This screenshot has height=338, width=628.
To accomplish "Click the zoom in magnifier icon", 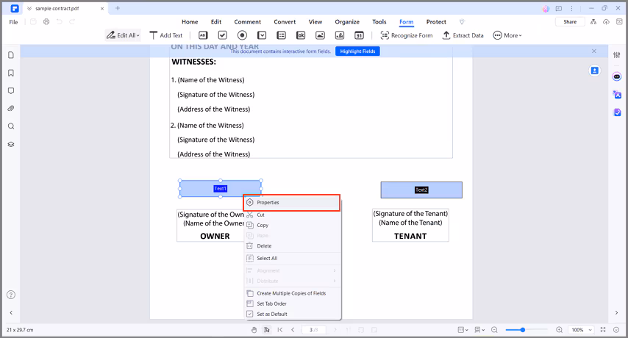I will tap(559, 330).
